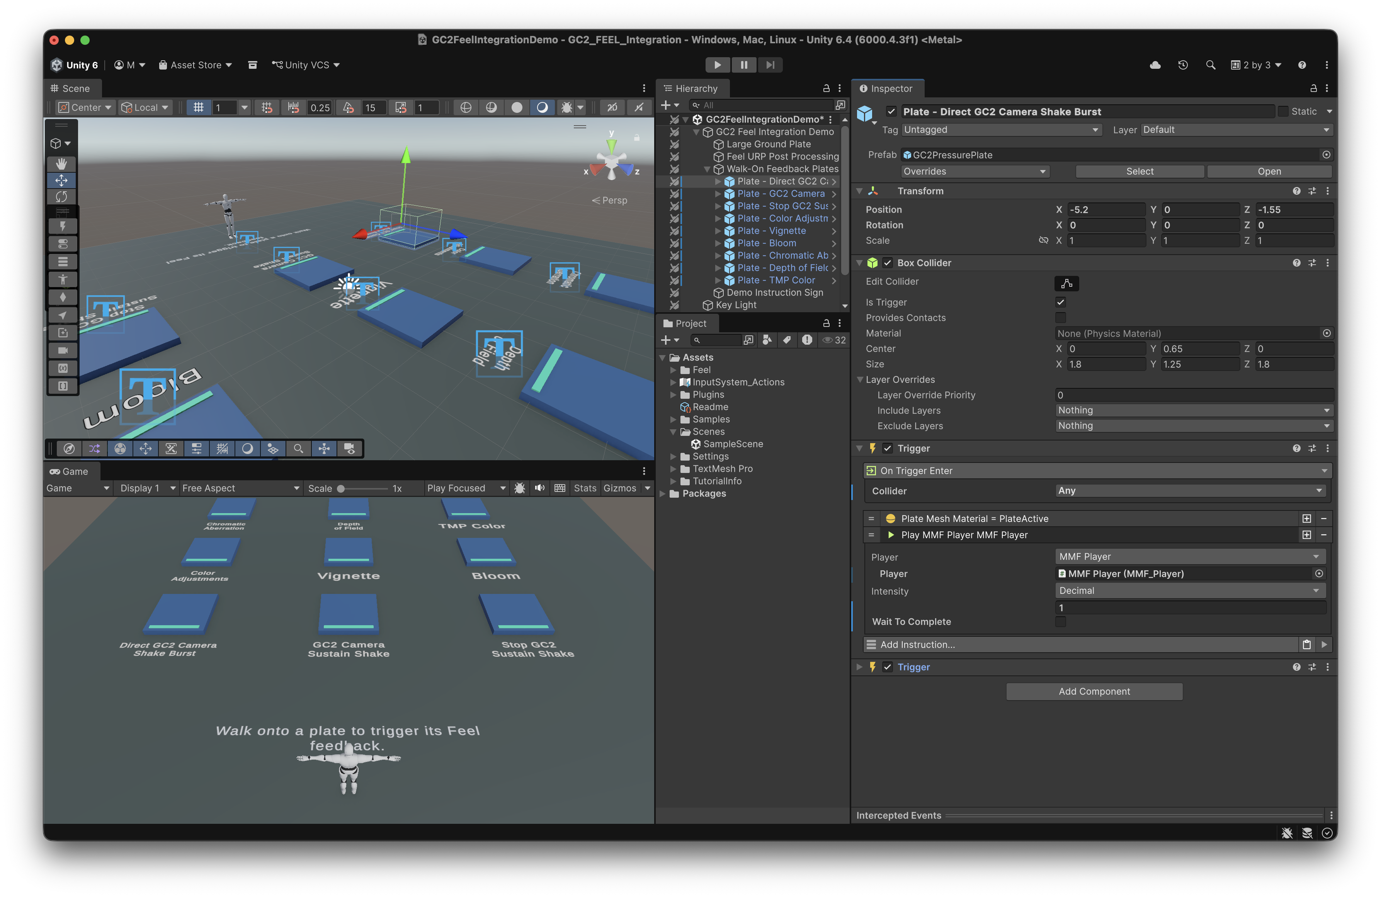
Task: Toggle the Static checkbox
Action: [x=1283, y=111]
